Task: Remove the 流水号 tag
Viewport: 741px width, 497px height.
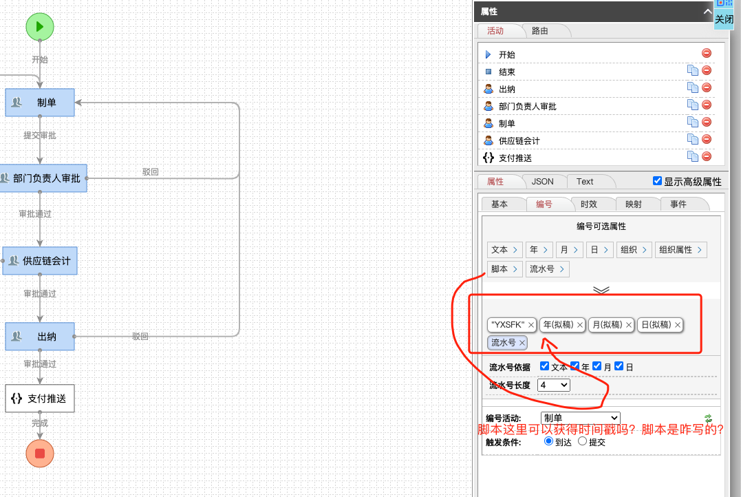Action: [x=522, y=343]
